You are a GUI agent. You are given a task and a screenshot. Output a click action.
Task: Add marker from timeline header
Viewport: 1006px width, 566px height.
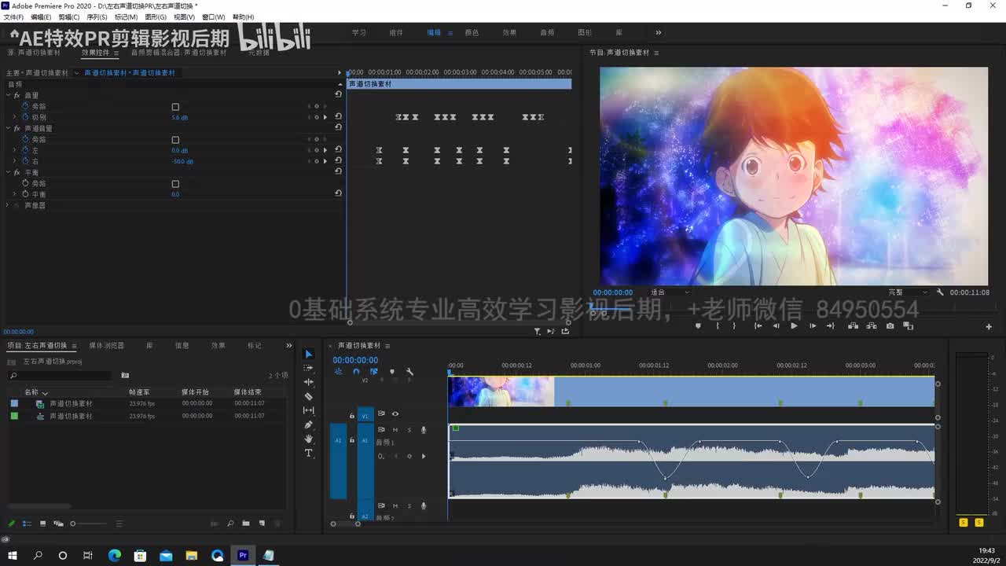click(x=391, y=372)
